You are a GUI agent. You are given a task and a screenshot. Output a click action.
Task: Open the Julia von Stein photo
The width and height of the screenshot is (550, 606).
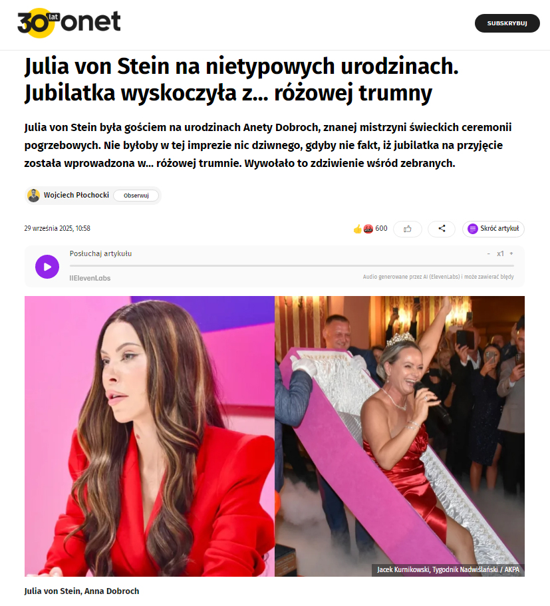click(x=150, y=436)
